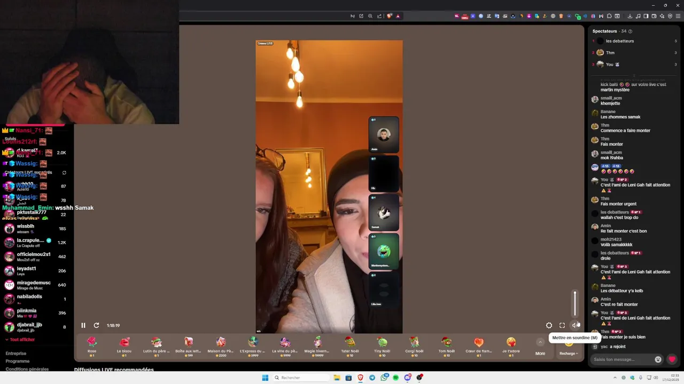Click the chat message input field
This screenshot has width=684, height=384.
623,359
